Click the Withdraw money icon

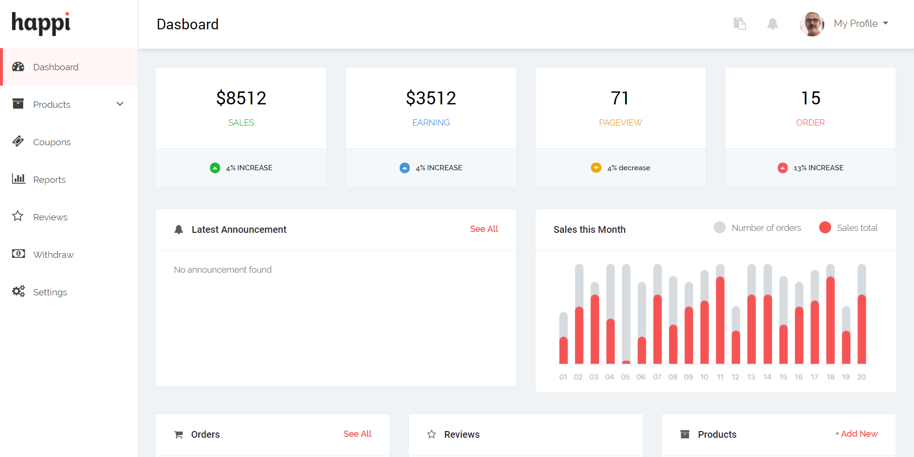(18, 254)
